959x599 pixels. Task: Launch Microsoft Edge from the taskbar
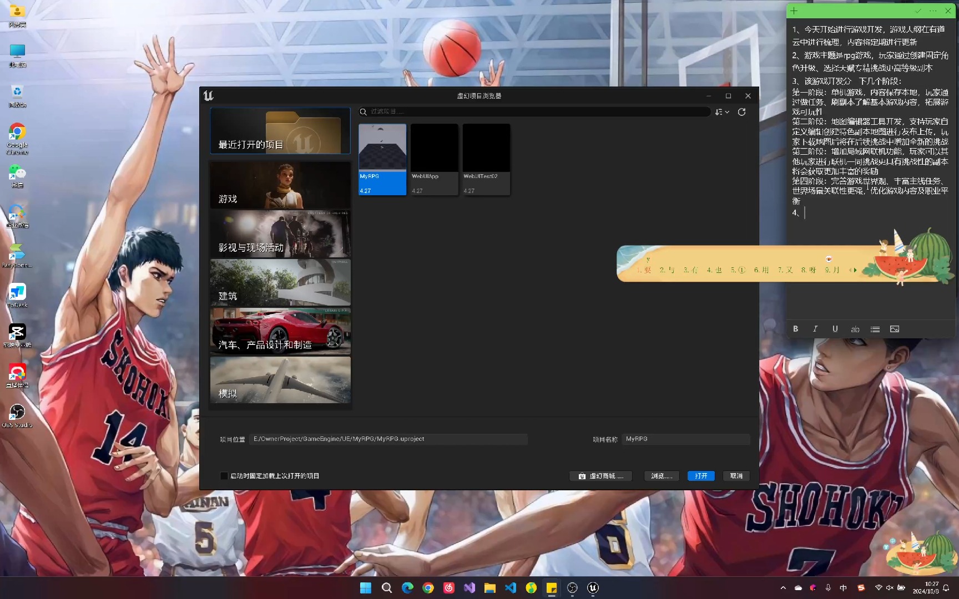407,588
